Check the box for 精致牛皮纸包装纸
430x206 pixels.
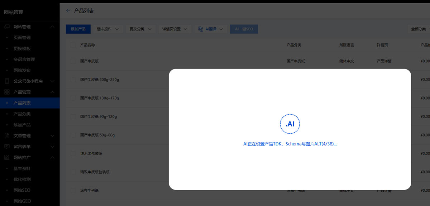coord(73,172)
